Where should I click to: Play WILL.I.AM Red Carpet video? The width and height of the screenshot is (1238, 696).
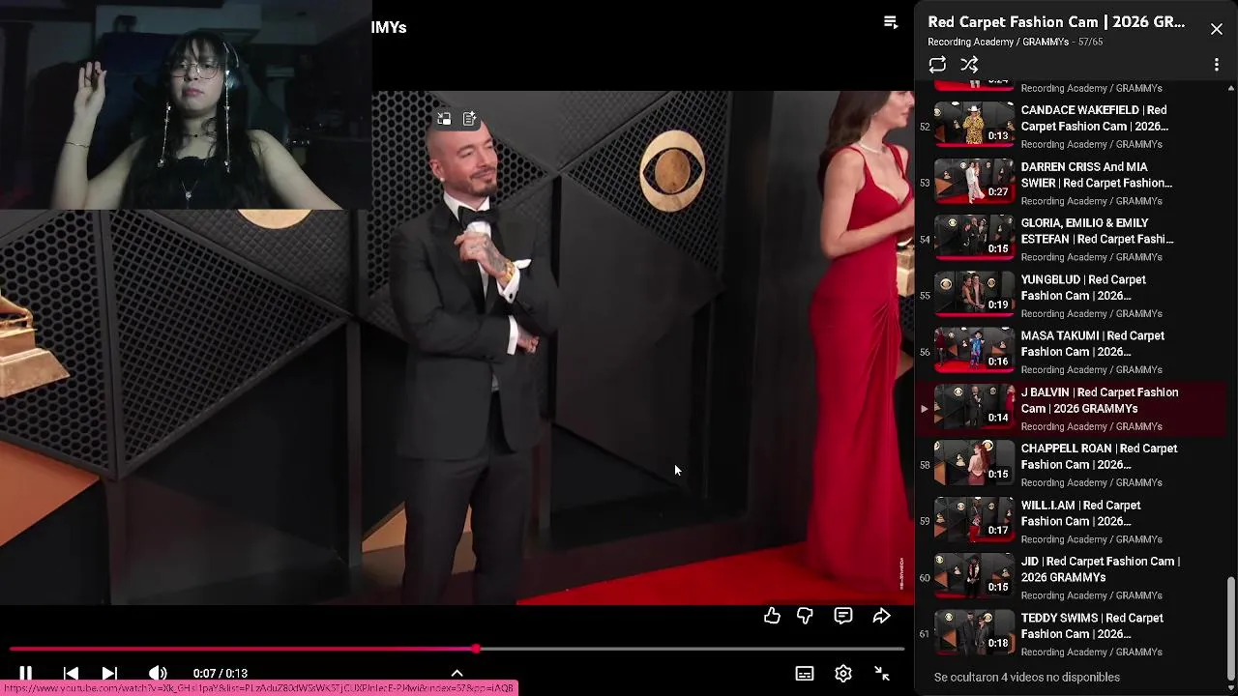click(1070, 522)
